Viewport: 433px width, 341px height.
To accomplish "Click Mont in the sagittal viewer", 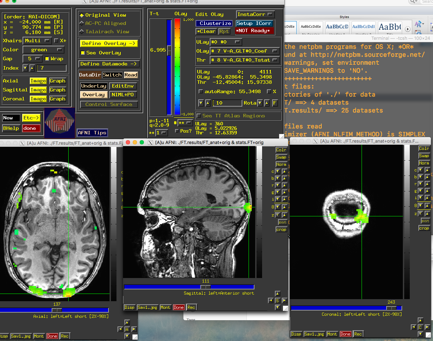I will tap(165, 307).
